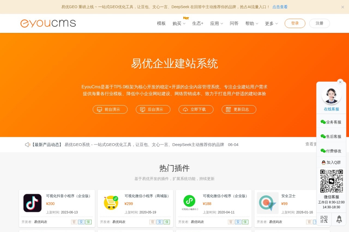The height and width of the screenshot is (232, 349).
Task: Click the 安全卫士 plugin icon
Action: 268,203
